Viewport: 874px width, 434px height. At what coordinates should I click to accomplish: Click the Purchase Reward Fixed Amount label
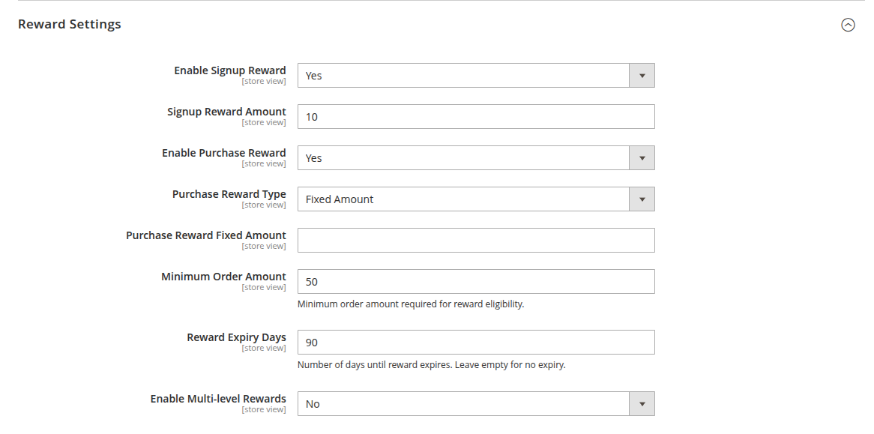tap(206, 235)
